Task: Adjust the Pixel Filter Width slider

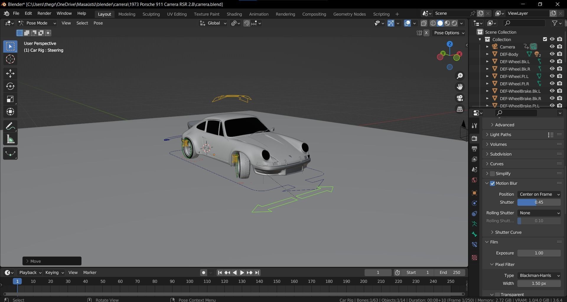Action: (x=539, y=283)
